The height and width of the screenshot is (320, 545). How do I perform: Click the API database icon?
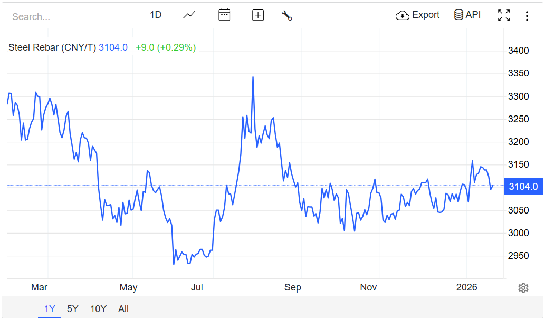(458, 15)
